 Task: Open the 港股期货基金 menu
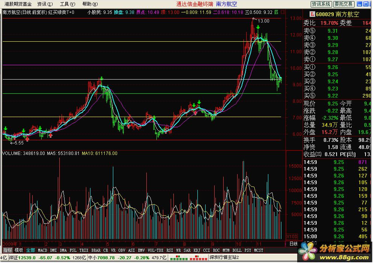coord(18,4)
